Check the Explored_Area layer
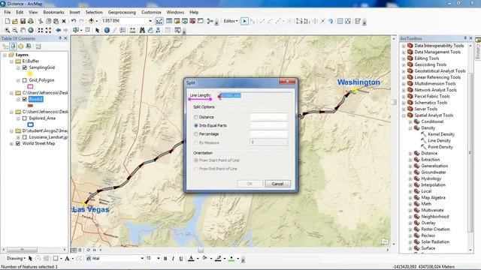Image resolution: width=481 pixels, height=270 pixels. tap(25, 118)
